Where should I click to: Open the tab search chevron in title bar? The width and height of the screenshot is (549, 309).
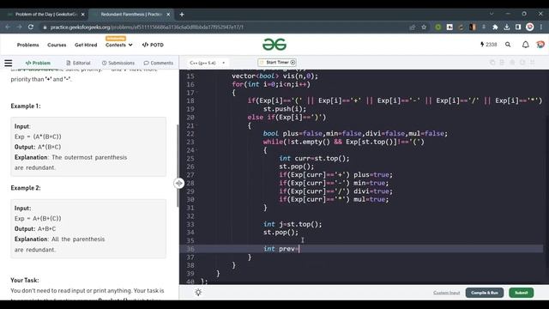pyautogui.click(x=492, y=14)
